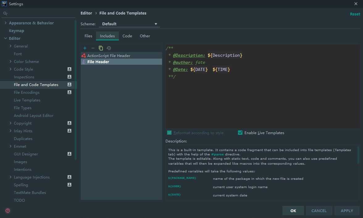
Task: Expand the Copyright node
Action: [10, 123]
